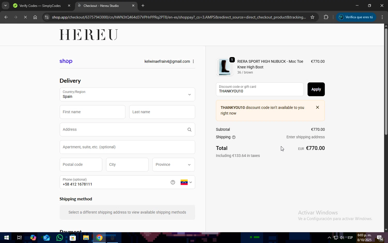Click the email kelwinaefrain4@gmail.com
Screen dimensions: 388x243
(167, 61)
